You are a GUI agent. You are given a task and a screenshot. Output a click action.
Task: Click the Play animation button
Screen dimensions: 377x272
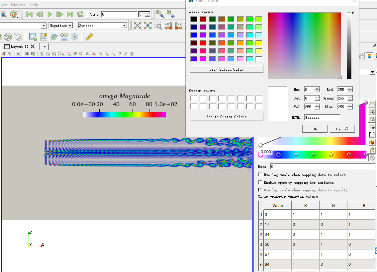(x=50, y=14)
